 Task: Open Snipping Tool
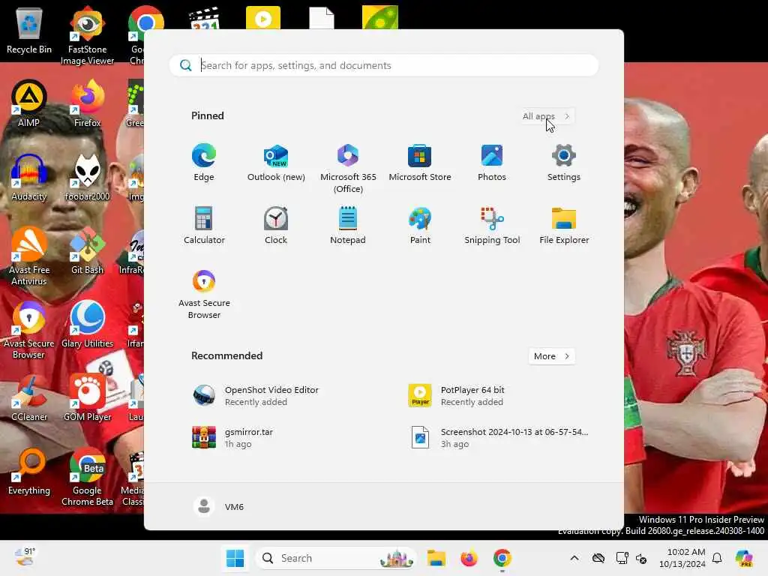click(x=492, y=225)
